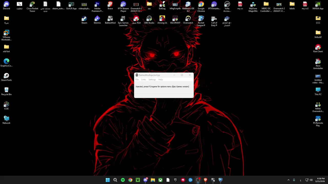Select the NetBeans IDE 8.2 desktop icon
Viewport: 328px width, 184px height.
(188, 7)
